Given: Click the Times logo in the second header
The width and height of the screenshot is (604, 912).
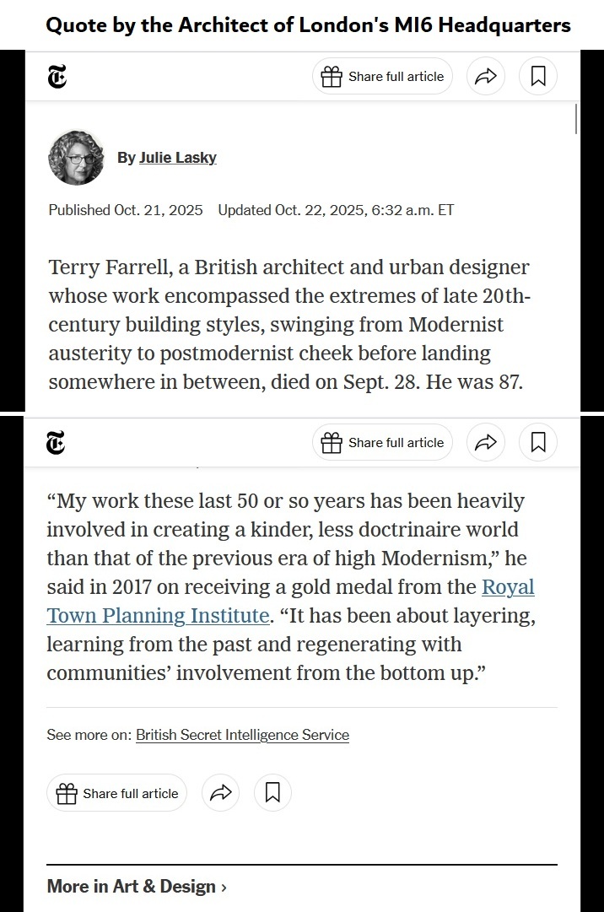Looking at the screenshot, I should click(x=57, y=443).
